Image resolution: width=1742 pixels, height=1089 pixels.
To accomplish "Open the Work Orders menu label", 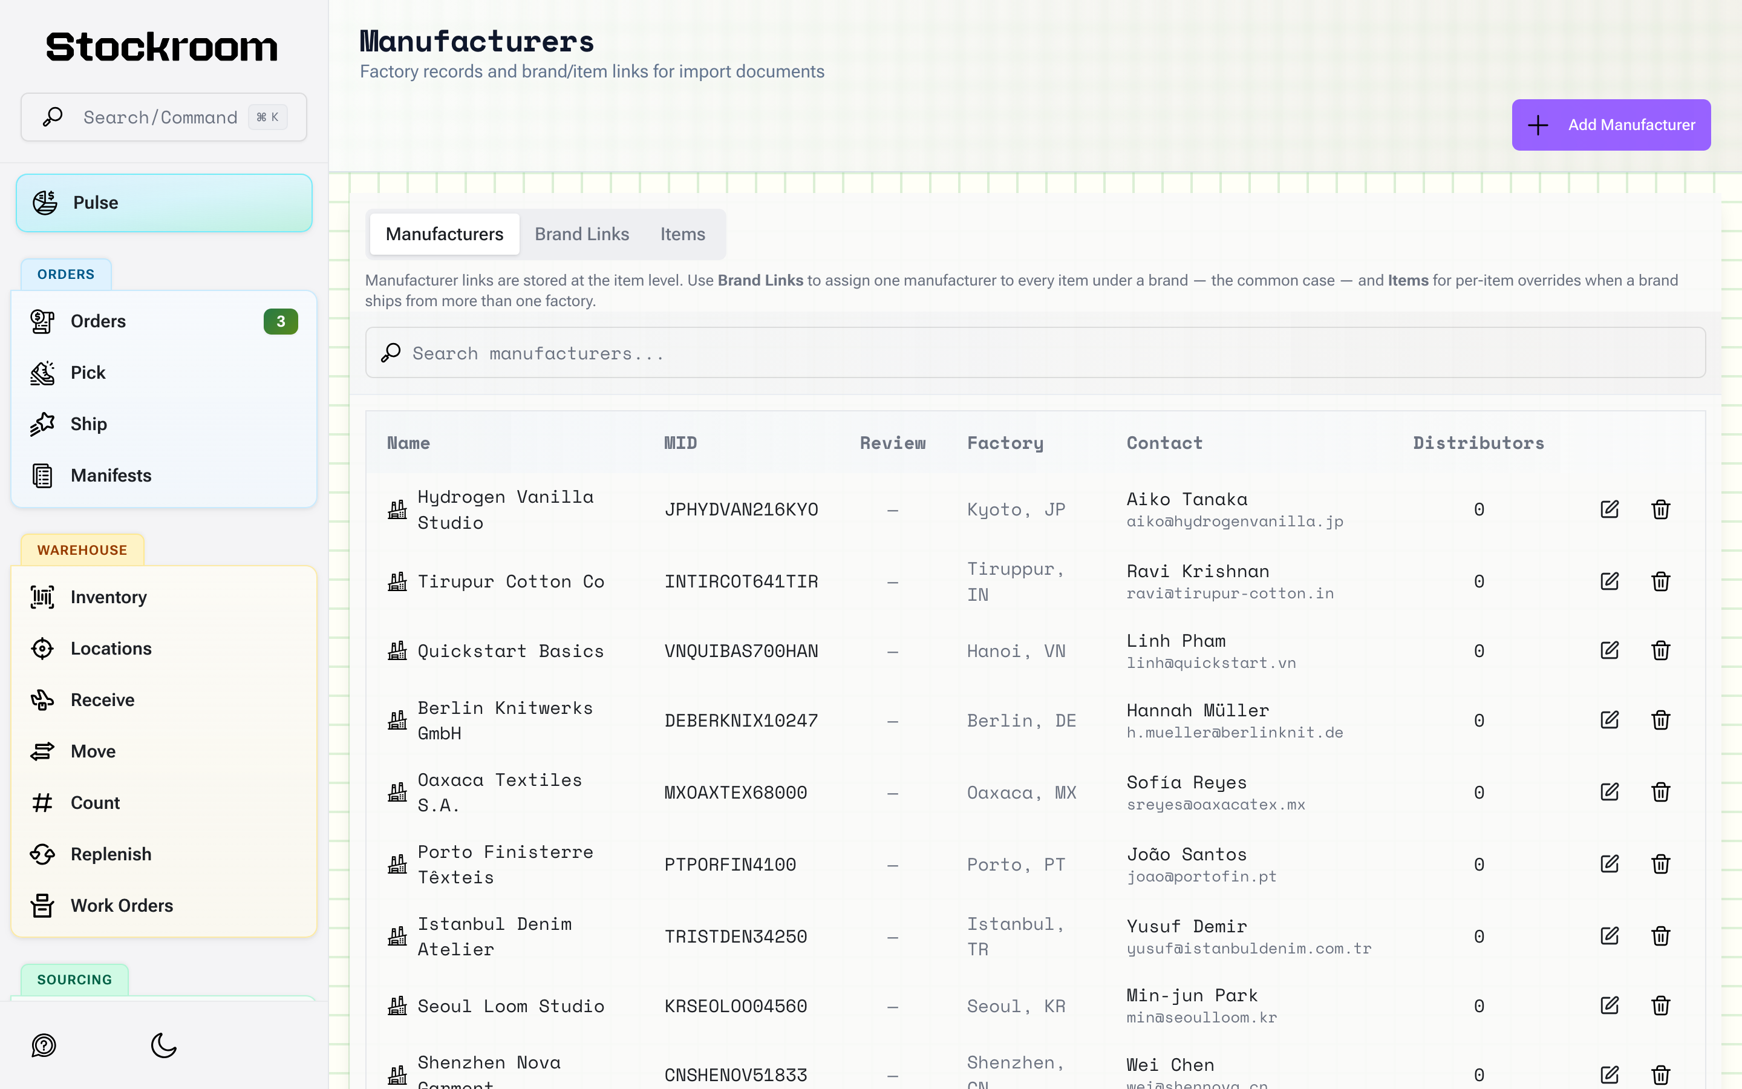I will tap(122, 905).
